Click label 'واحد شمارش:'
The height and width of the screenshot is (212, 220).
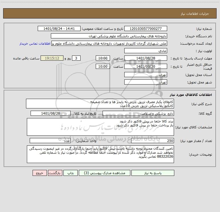coord(86,141)
